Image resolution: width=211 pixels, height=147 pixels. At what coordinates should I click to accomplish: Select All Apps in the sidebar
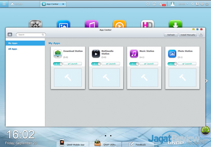13,49
